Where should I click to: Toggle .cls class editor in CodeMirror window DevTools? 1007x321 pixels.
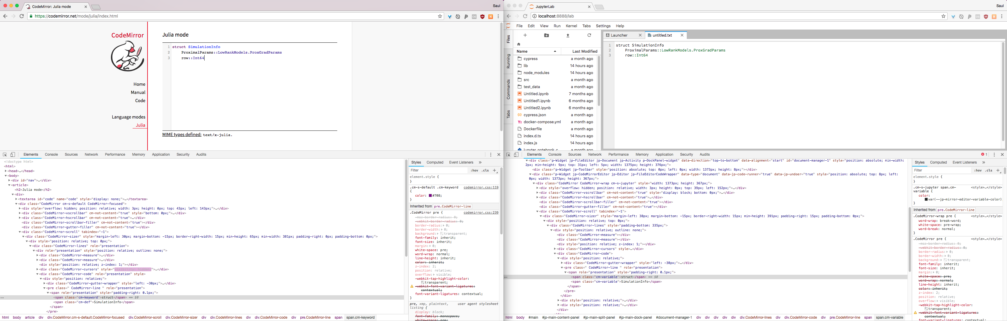tap(485, 171)
